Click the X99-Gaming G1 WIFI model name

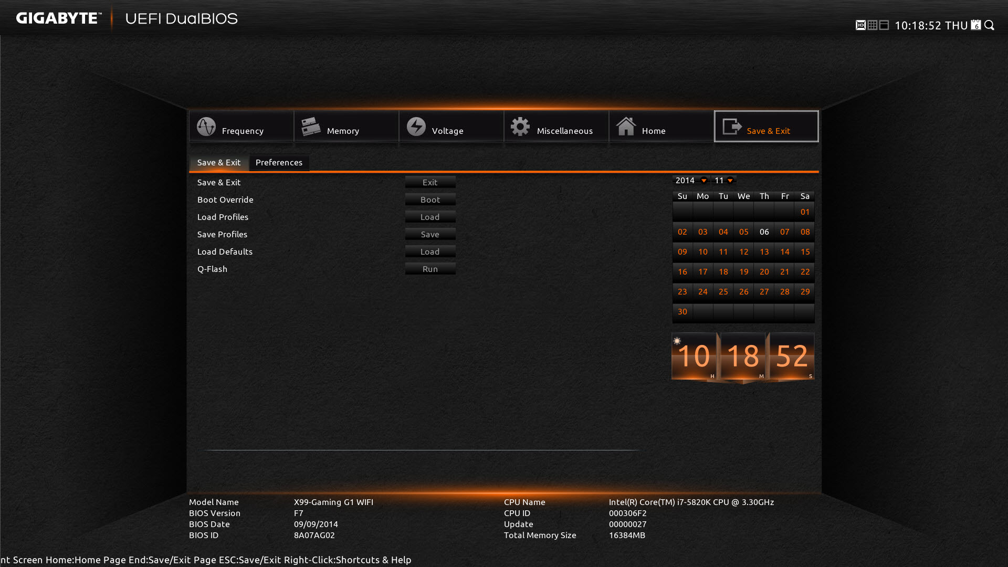coord(333,502)
